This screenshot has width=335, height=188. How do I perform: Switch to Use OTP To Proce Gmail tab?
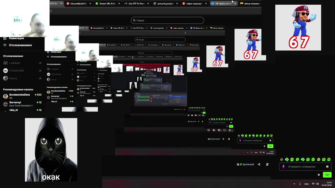[x=136, y=4]
